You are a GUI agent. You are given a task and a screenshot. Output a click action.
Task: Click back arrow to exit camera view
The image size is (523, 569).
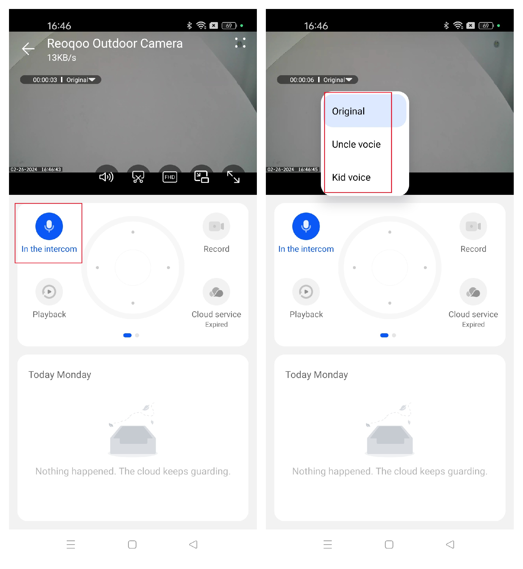coord(27,48)
